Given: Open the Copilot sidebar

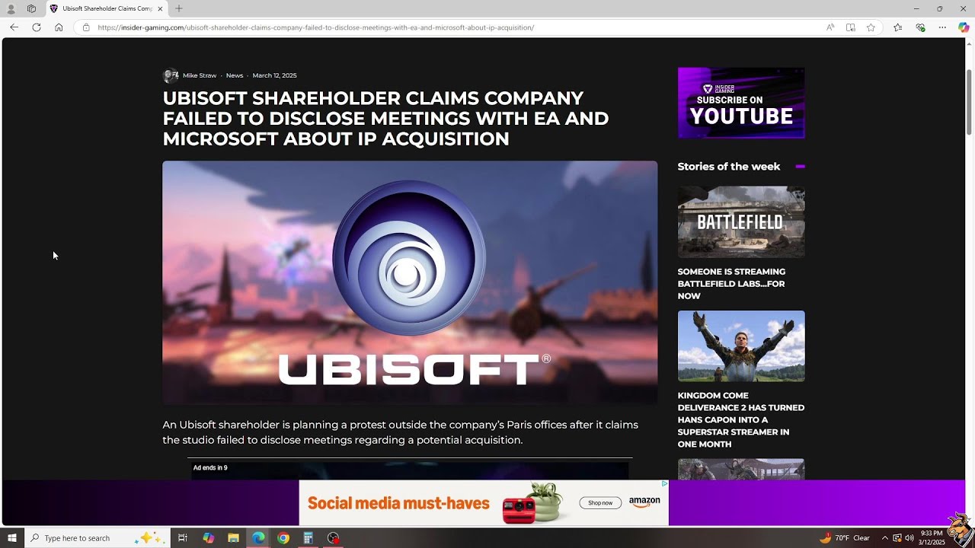Looking at the screenshot, I should click(x=964, y=27).
